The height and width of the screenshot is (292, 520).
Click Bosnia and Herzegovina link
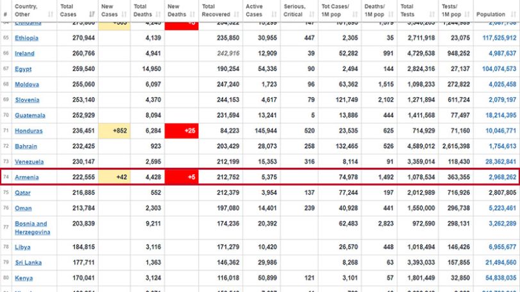33,228
